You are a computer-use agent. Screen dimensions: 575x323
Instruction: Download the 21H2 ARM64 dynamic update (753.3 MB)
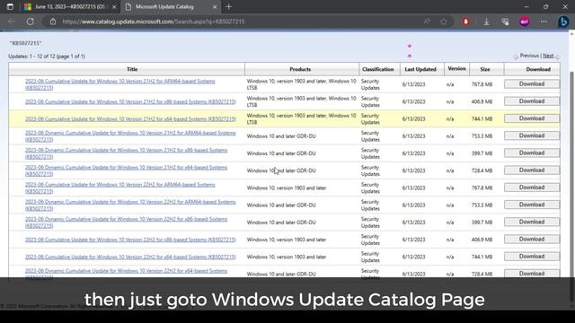[532, 135]
